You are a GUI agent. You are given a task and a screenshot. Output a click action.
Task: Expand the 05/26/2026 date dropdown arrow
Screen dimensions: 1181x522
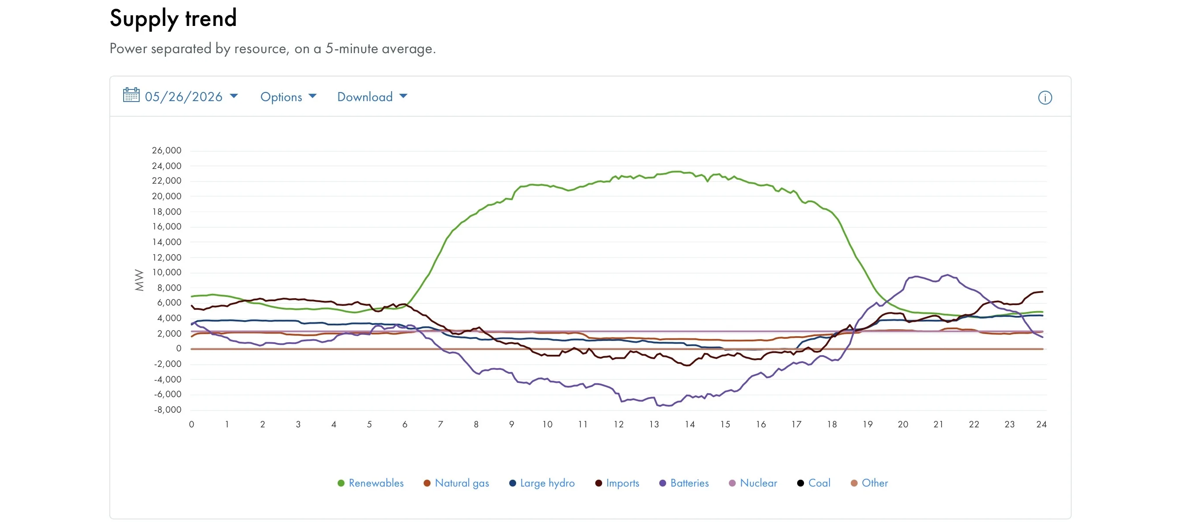[x=234, y=96]
